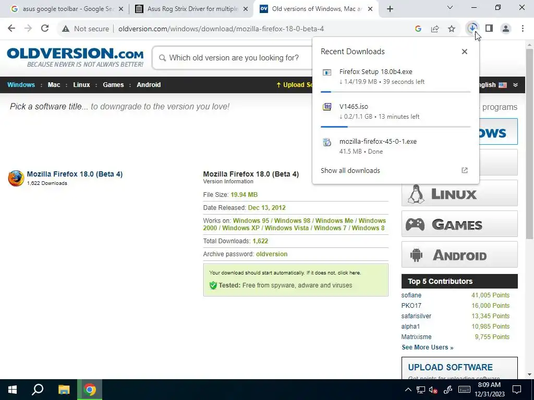Click mozilla-firefox-45-0-1.exe file icon

point(327,142)
